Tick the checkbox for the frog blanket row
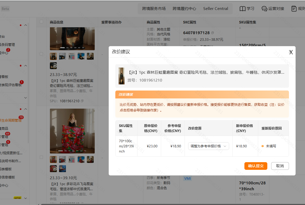 (41, 54)
